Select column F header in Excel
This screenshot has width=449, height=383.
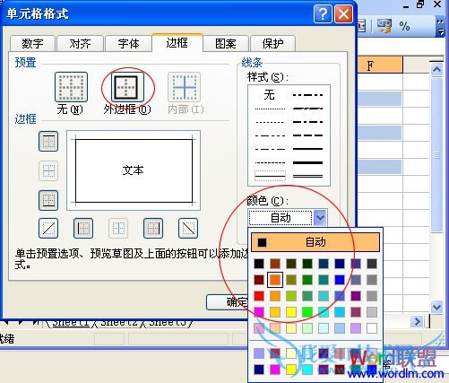pos(380,65)
